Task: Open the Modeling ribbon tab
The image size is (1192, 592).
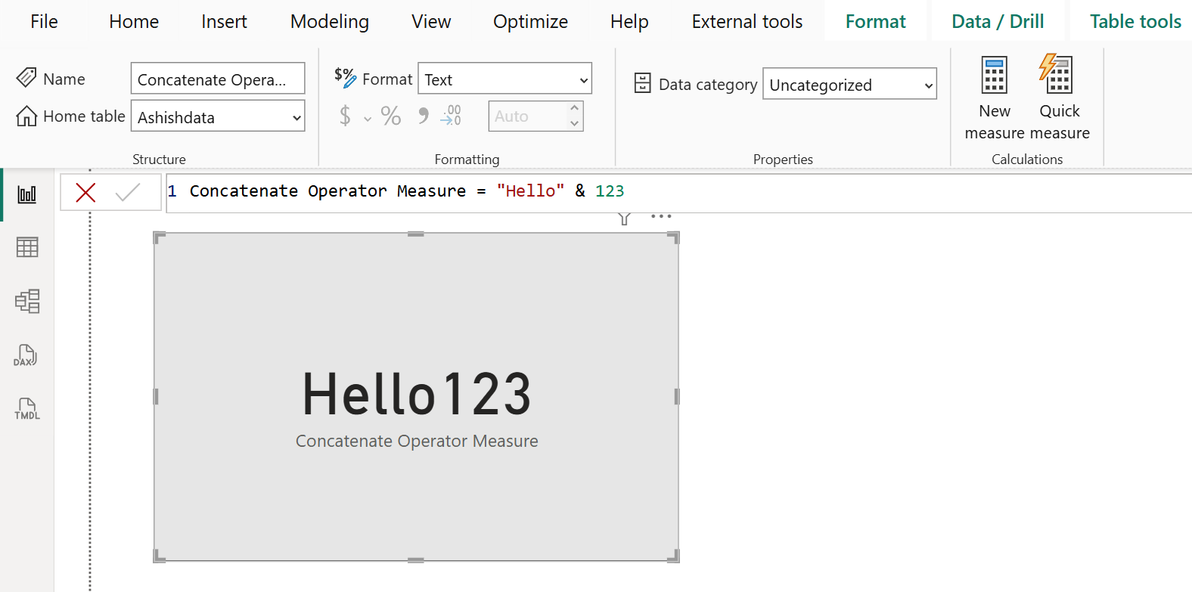Action: pos(330,22)
